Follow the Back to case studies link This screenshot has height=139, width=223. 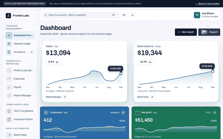coord(208,4)
